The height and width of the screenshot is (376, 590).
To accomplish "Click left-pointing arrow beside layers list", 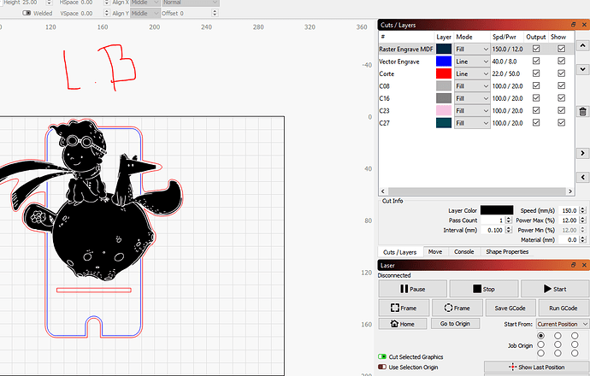I will pos(582,177).
